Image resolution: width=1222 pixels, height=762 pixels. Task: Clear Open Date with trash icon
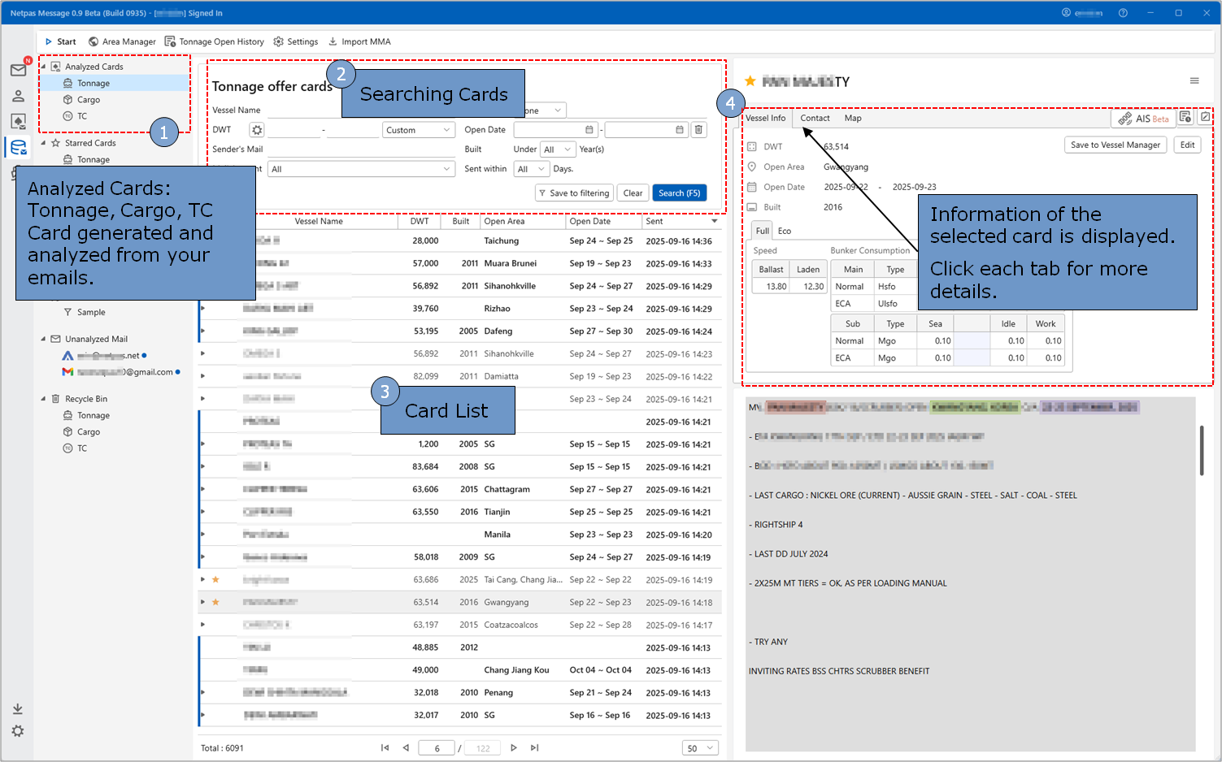pyautogui.click(x=698, y=130)
